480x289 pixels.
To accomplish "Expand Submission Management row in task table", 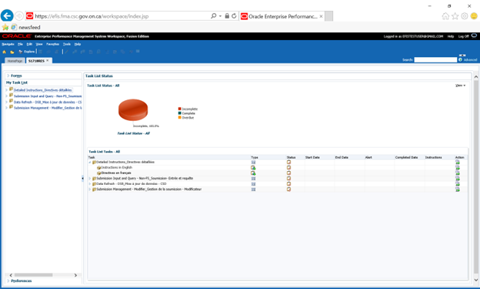I will click(x=90, y=190).
